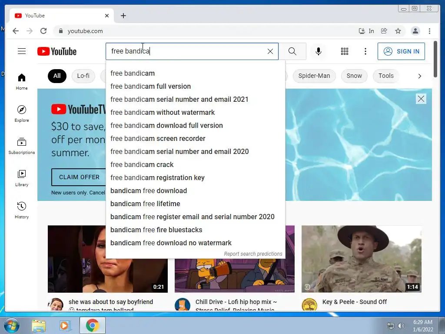
Task: Choose "free bandicam serial number and email 2021"
Action: [x=196, y=100]
